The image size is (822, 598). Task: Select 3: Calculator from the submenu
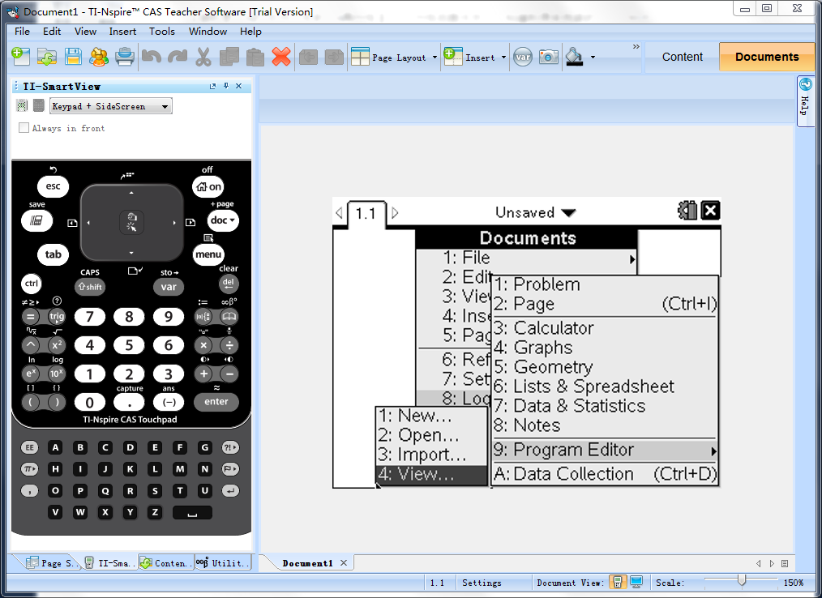[x=605, y=328]
